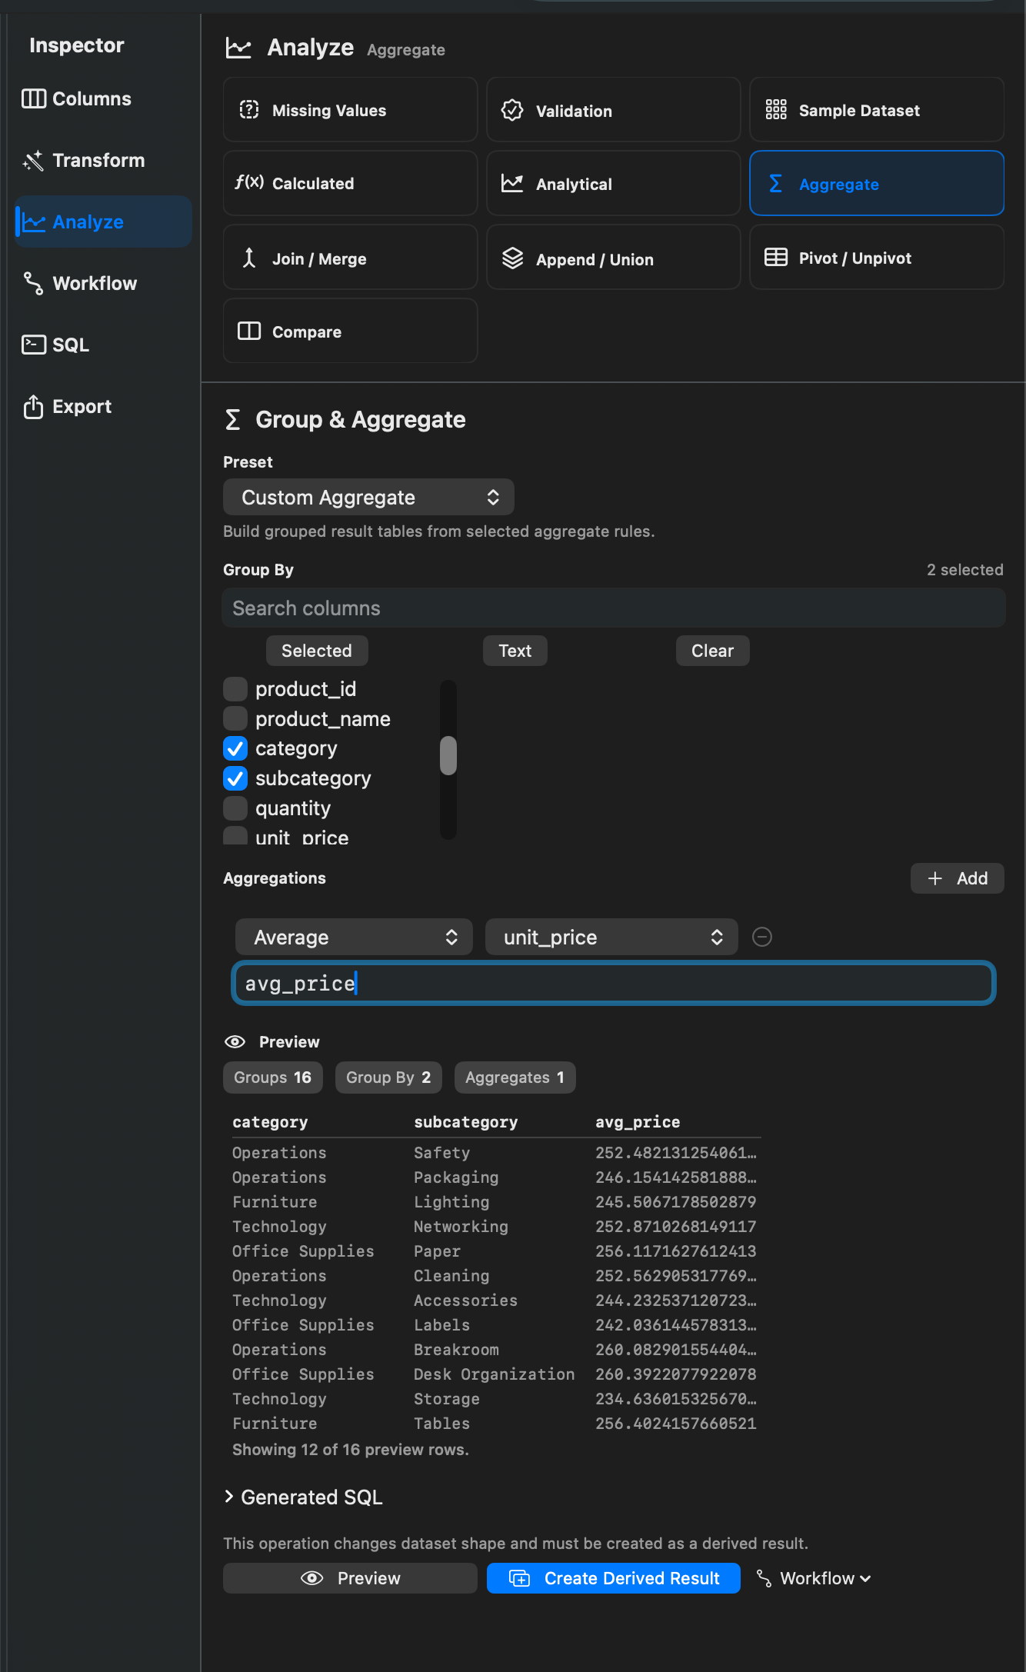Click the Networking subcategory cell

(461, 1227)
